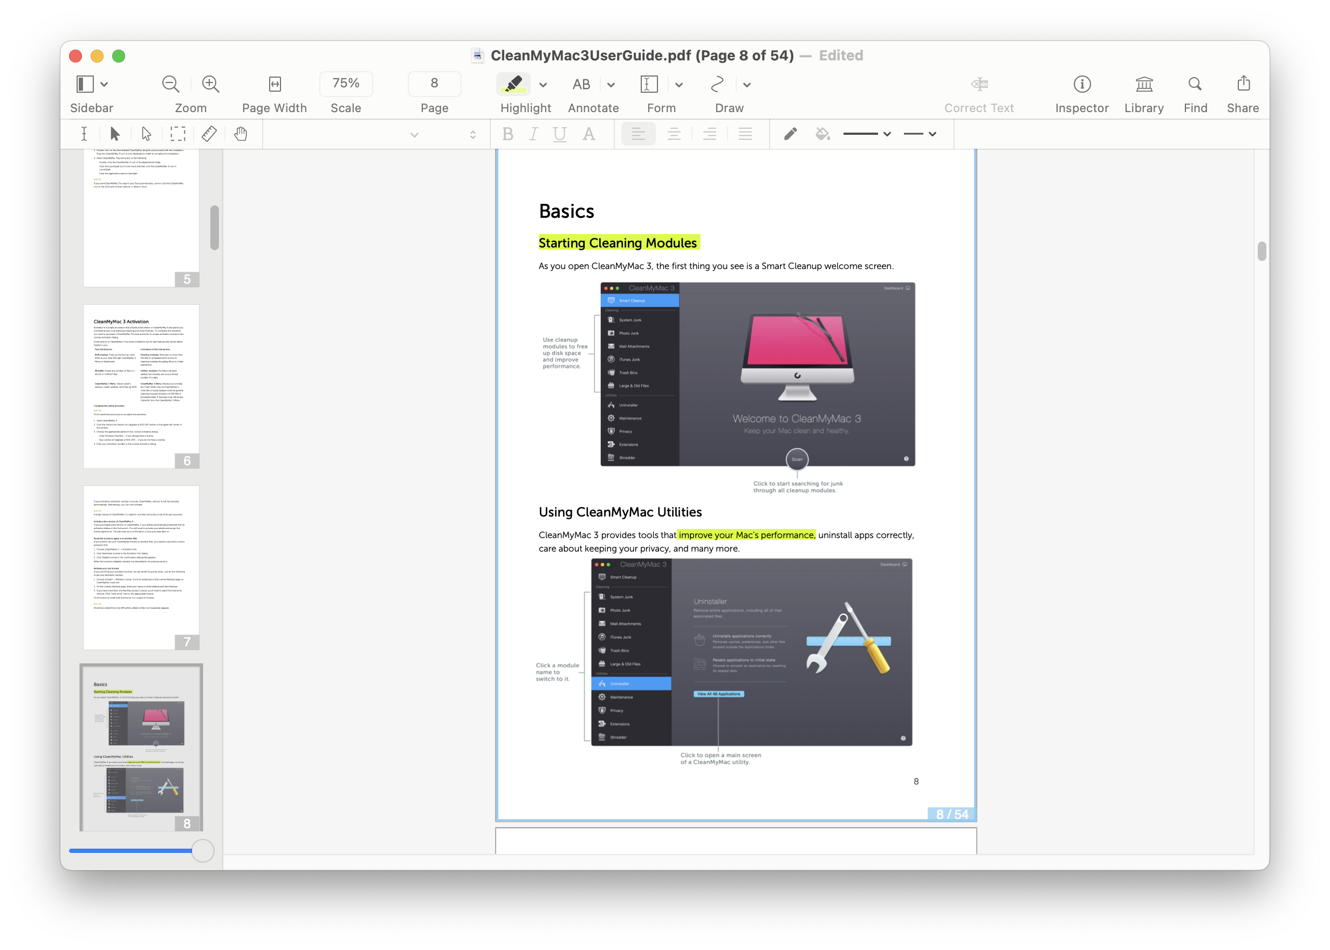
Task: Select the hand panning tool
Action: tap(241, 133)
